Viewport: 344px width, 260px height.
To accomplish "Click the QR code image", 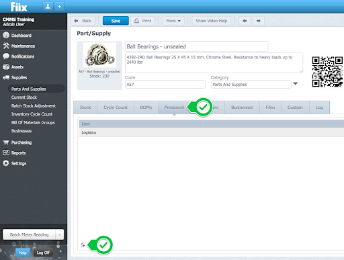I will pyautogui.click(x=327, y=72).
